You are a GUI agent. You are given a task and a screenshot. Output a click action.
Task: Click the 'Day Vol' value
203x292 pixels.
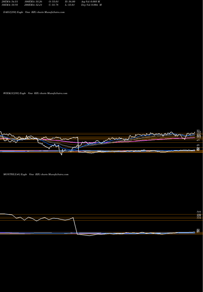pyautogui.click(x=91, y=5)
